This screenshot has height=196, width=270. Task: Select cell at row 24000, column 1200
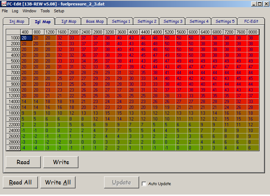click(50, 131)
